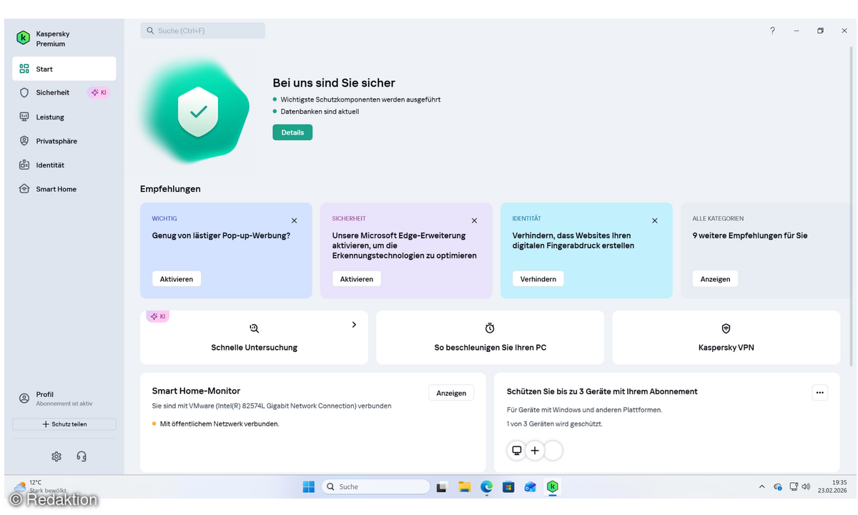858x515 pixels.
Task: Open the Leistung speedometer icon
Action: click(x=24, y=117)
